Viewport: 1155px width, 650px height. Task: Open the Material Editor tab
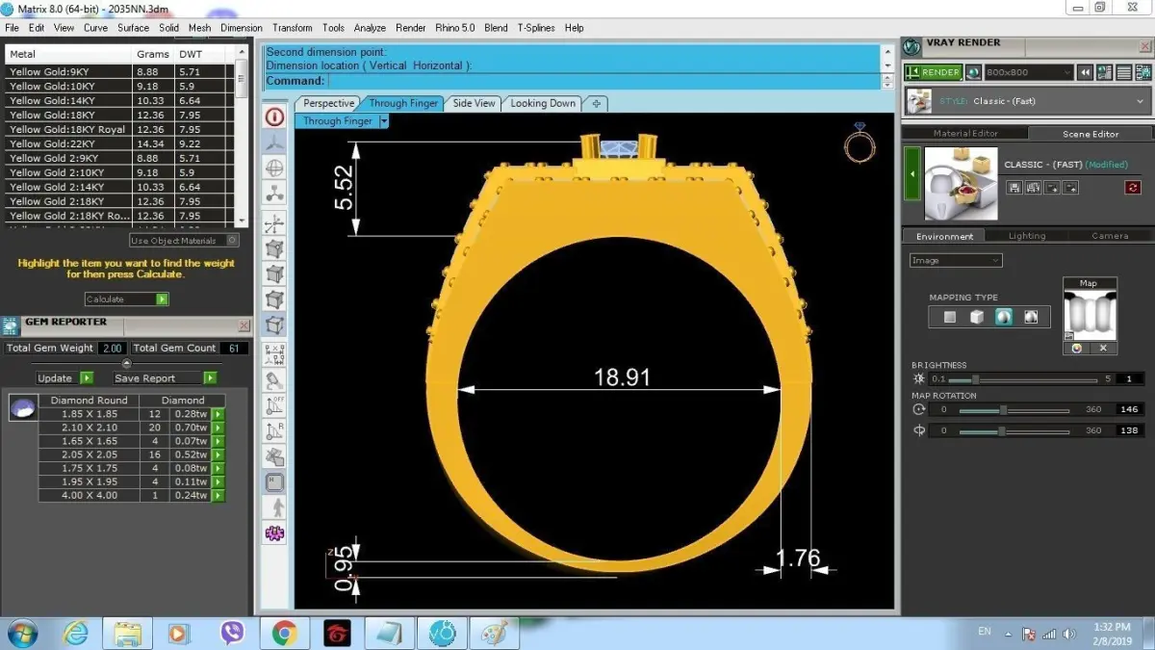pos(965,134)
